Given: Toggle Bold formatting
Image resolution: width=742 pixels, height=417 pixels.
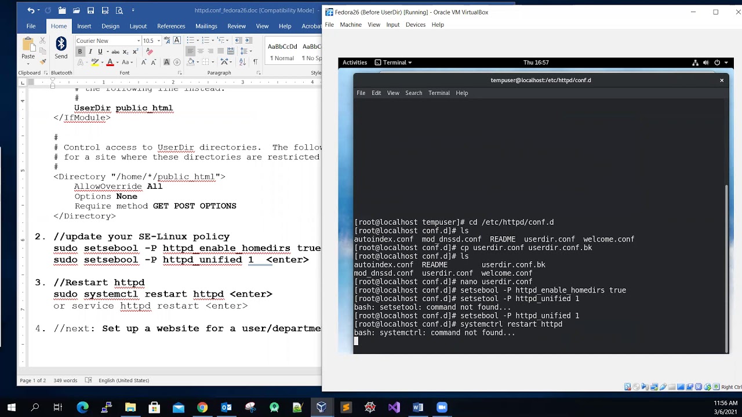Looking at the screenshot, I should [x=80, y=52].
